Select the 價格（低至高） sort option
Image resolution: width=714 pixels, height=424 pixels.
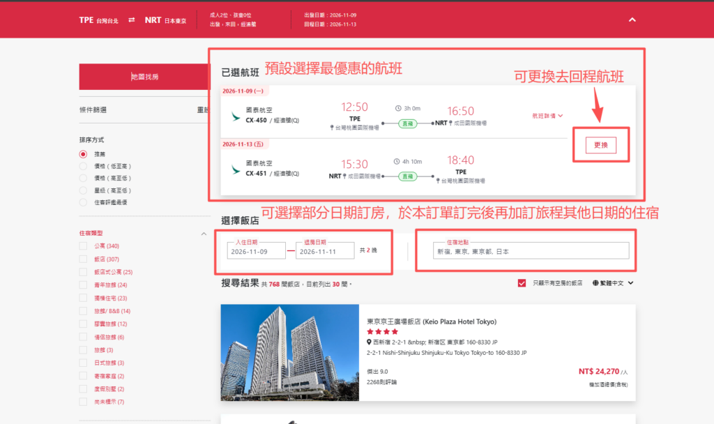(84, 166)
